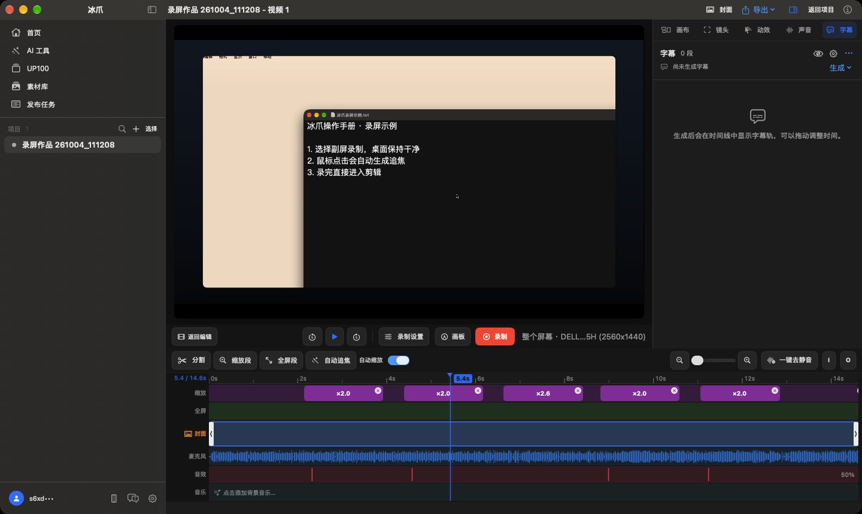Click the 返回编辑 button
The height and width of the screenshot is (514, 862).
coord(195,336)
